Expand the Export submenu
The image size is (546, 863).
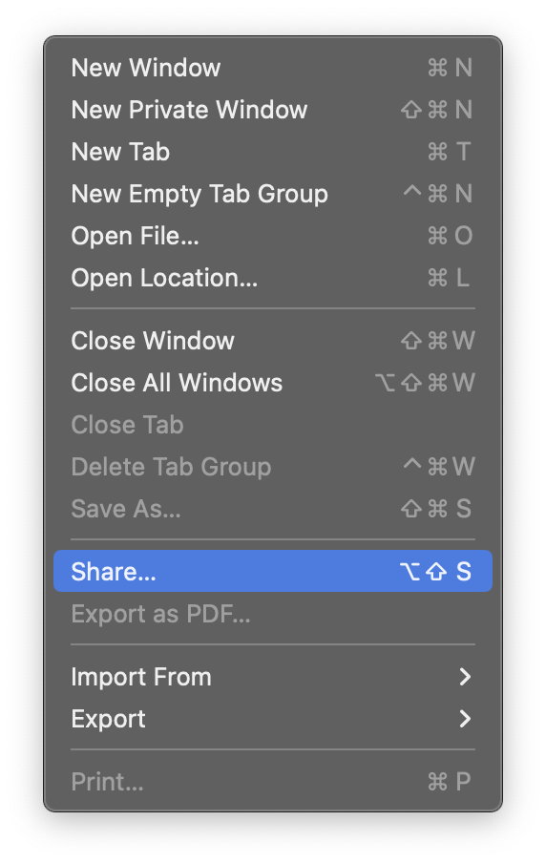(272, 718)
